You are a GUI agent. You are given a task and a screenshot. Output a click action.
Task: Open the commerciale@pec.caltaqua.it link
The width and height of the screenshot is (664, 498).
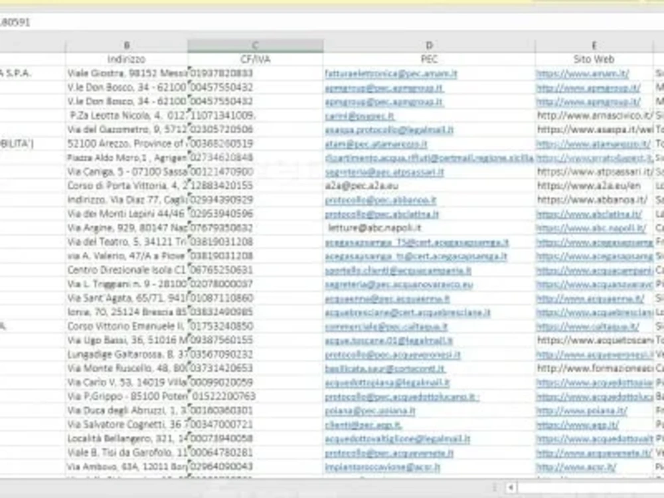386,327
